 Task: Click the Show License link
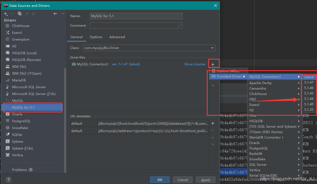(x=195, y=64)
